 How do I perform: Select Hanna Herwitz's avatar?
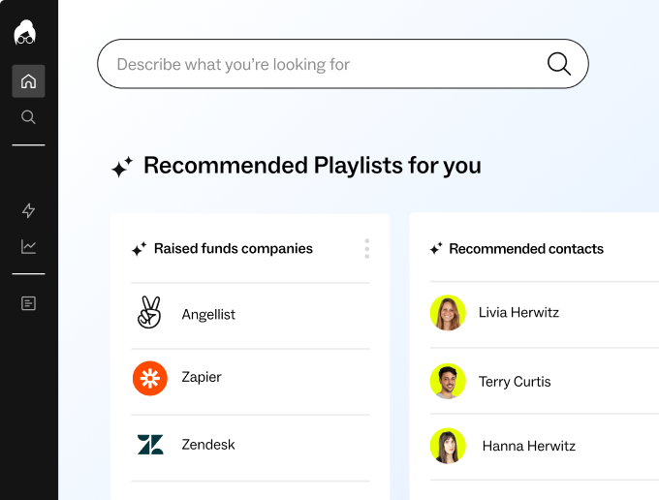[448, 446]
